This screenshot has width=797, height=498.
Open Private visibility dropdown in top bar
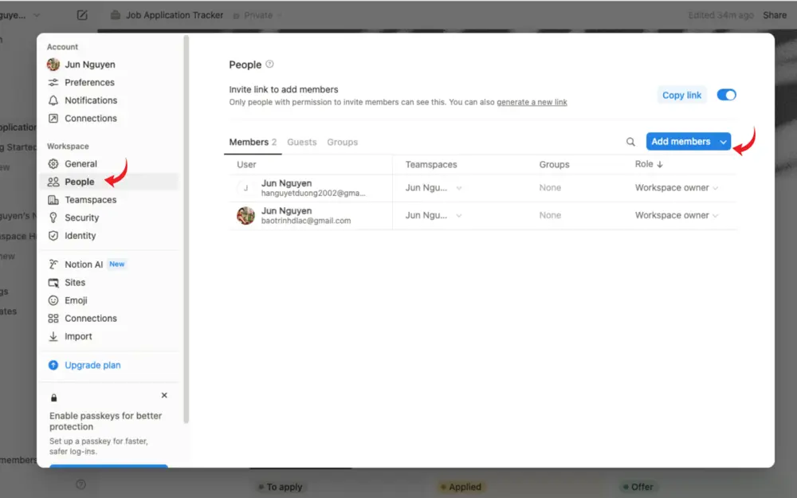(x=257, y=15)
